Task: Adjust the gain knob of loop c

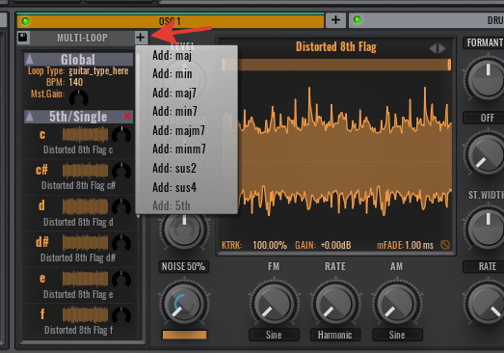Action: (121, 135)
